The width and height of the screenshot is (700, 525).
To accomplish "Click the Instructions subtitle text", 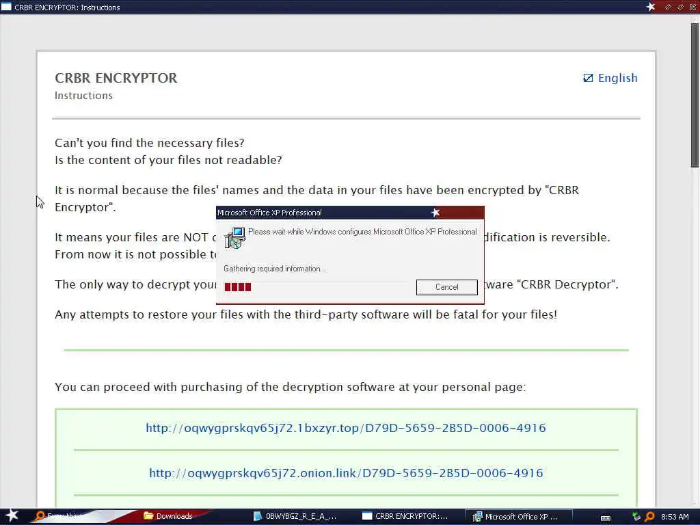I will pos(83,96).
